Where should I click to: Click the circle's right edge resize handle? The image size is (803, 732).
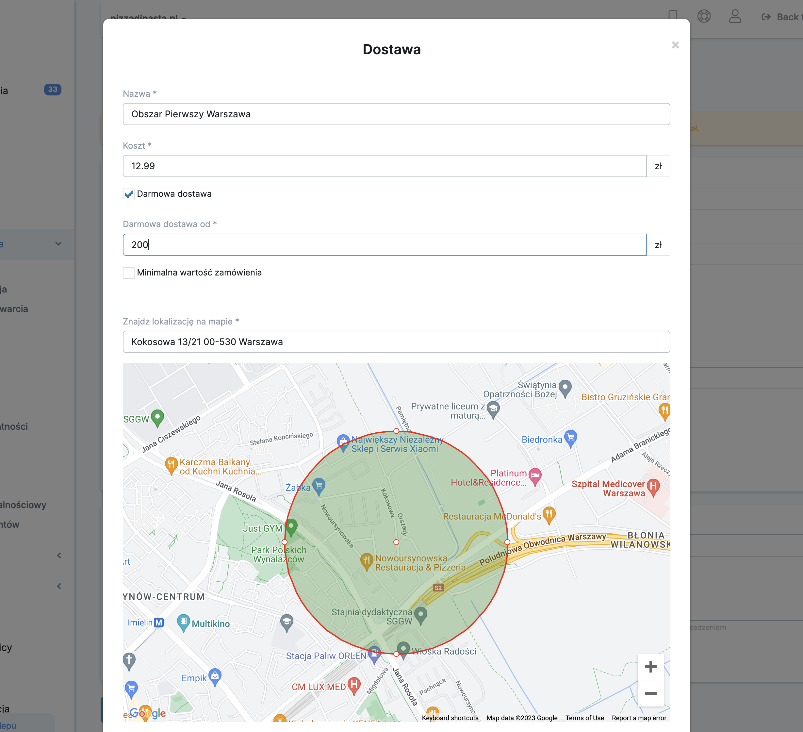[507, 542]
